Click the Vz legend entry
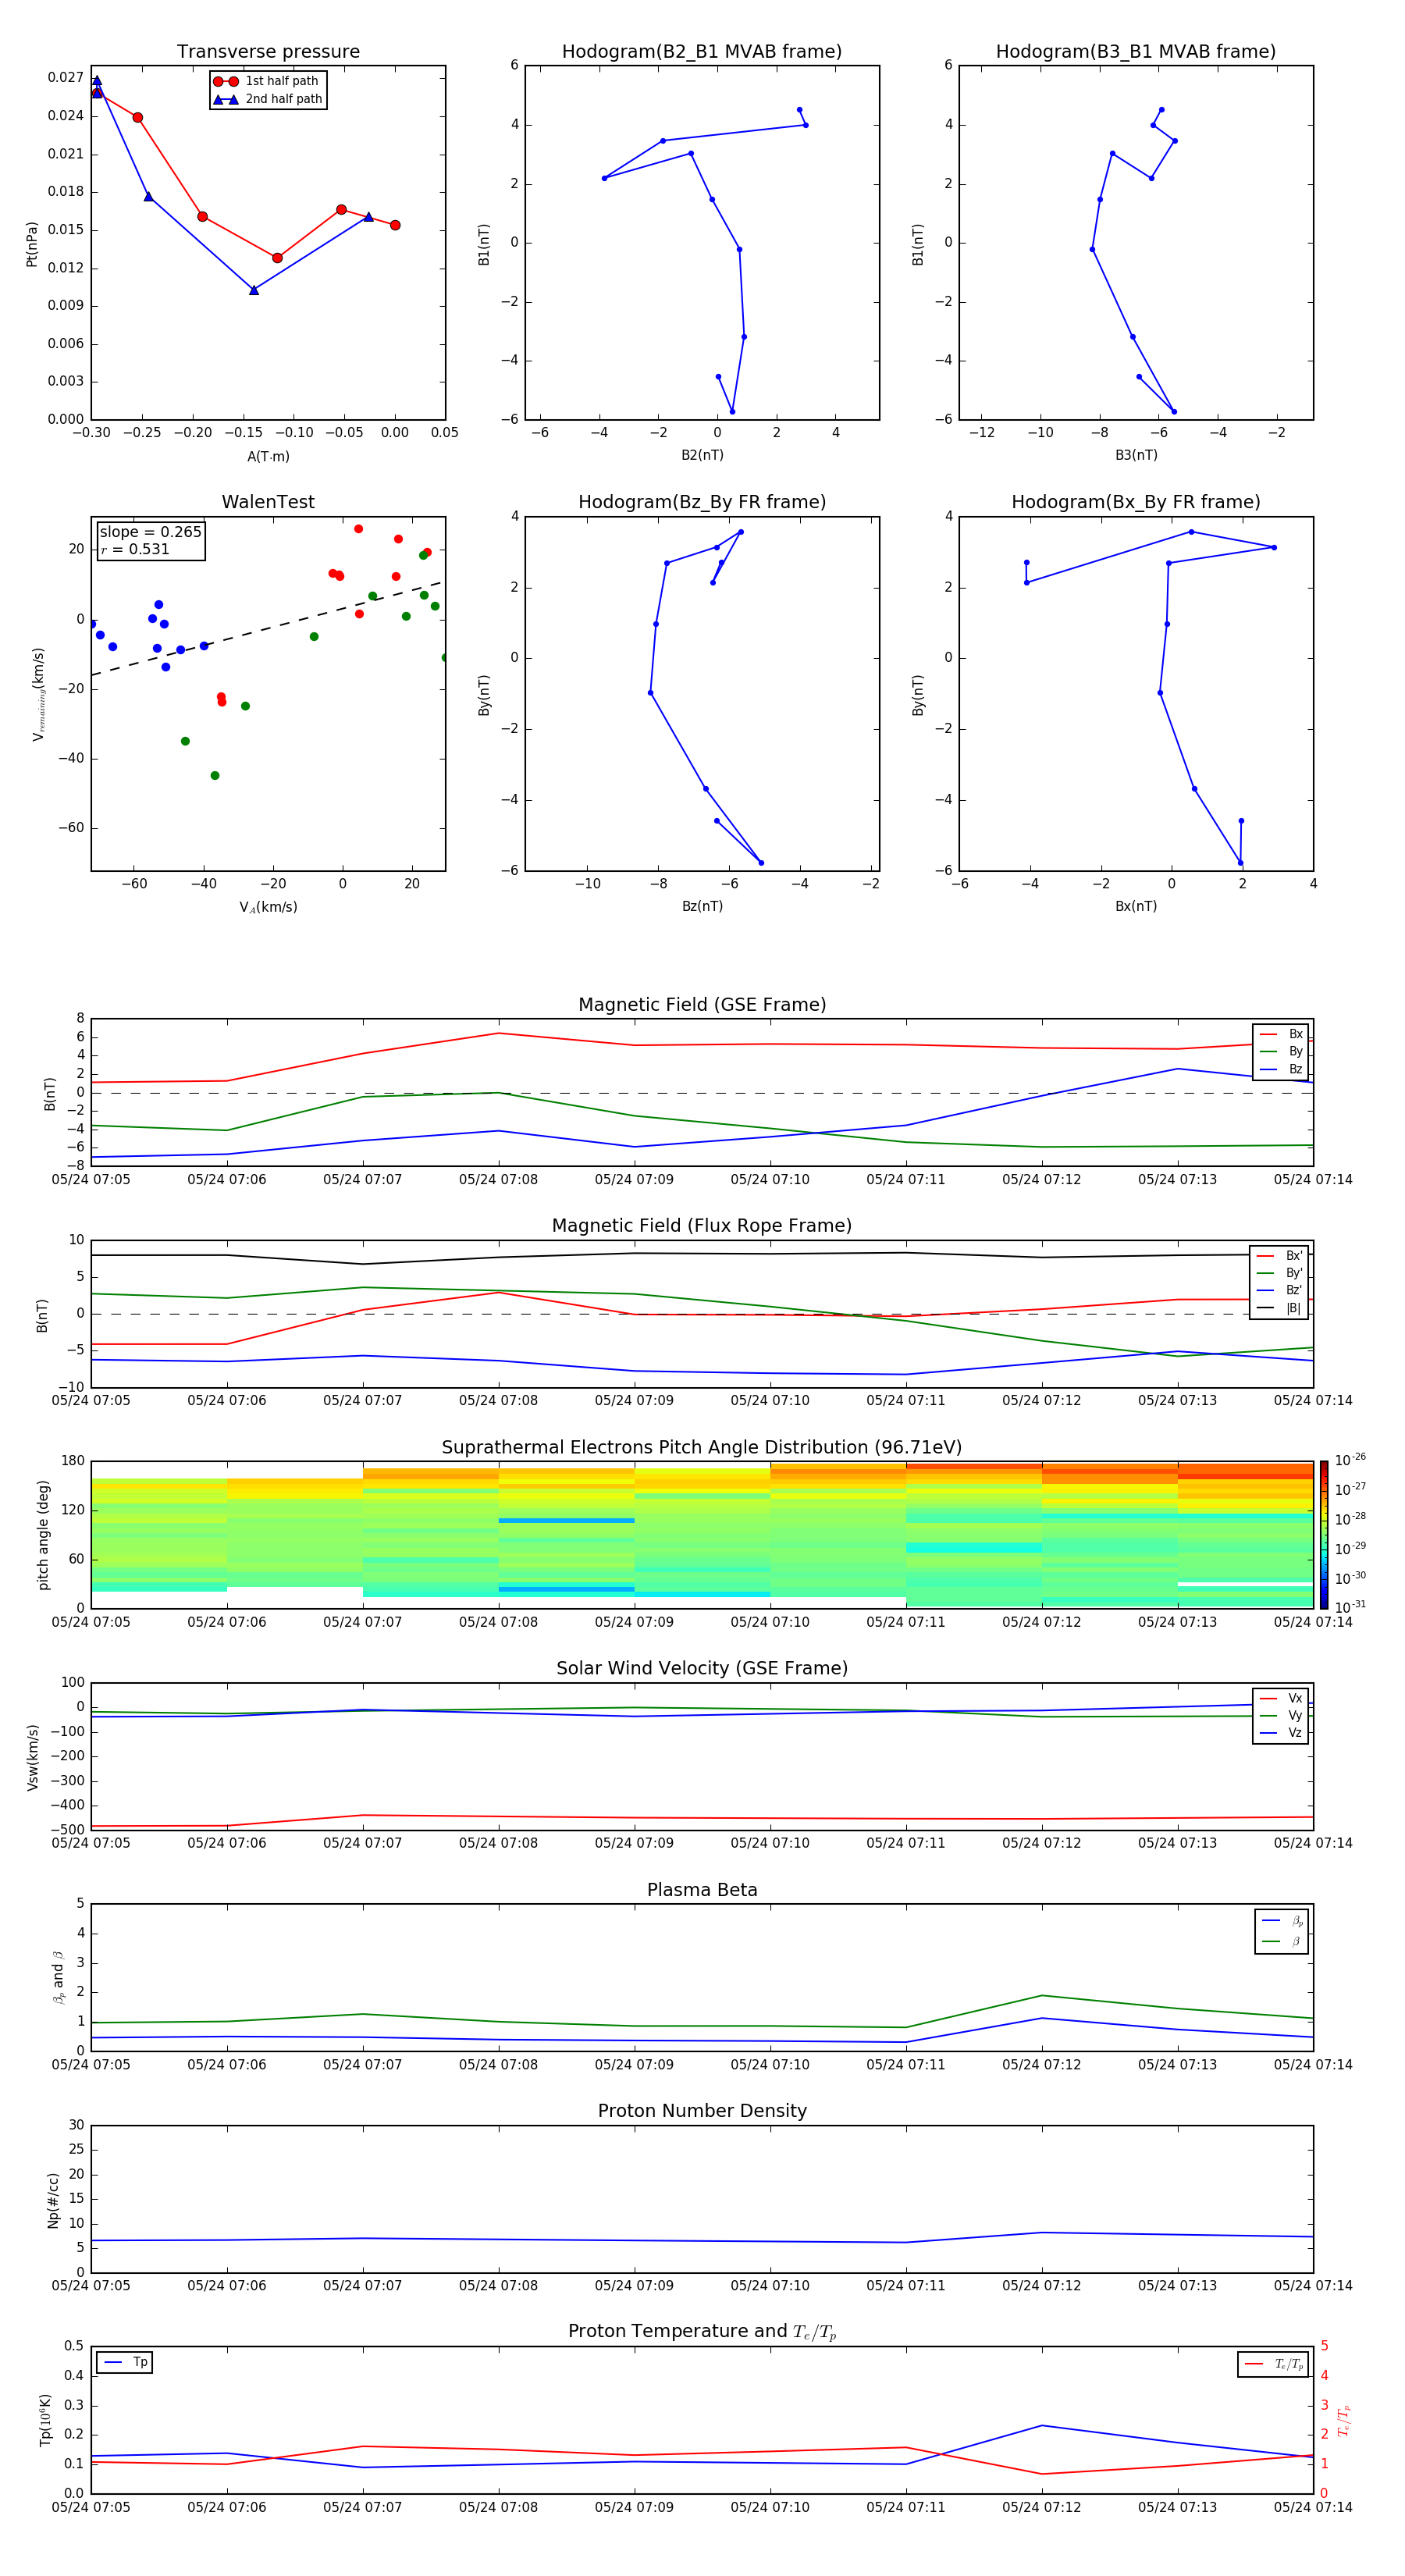Viewport: 1405px width, 2576px height. click(1281, 1733)
